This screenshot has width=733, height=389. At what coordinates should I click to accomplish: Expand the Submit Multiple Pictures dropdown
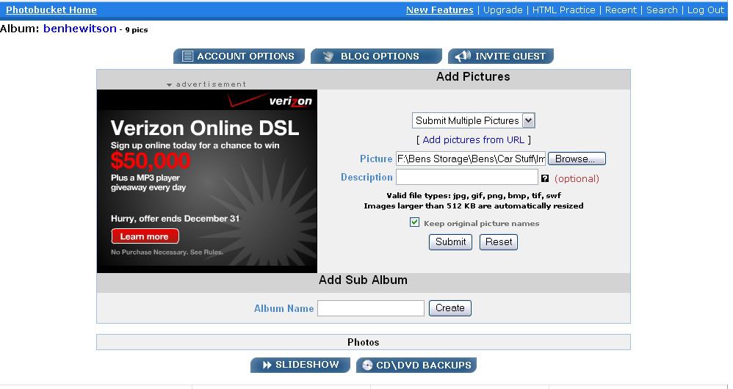[x=473, y=120]
